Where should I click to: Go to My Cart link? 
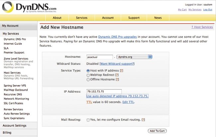(x=182, y=10)
